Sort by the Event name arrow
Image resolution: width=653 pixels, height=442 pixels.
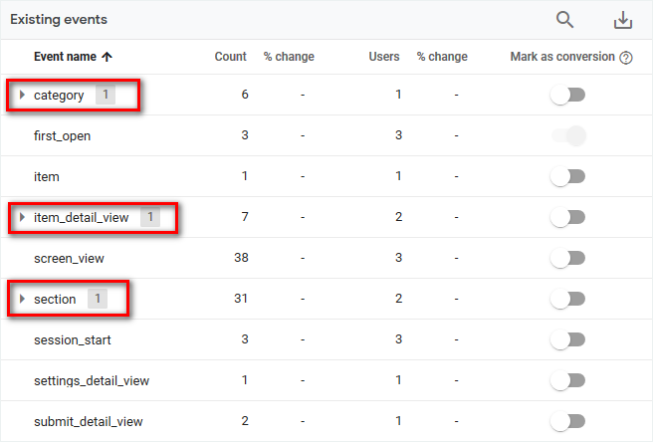click(108, 57)
